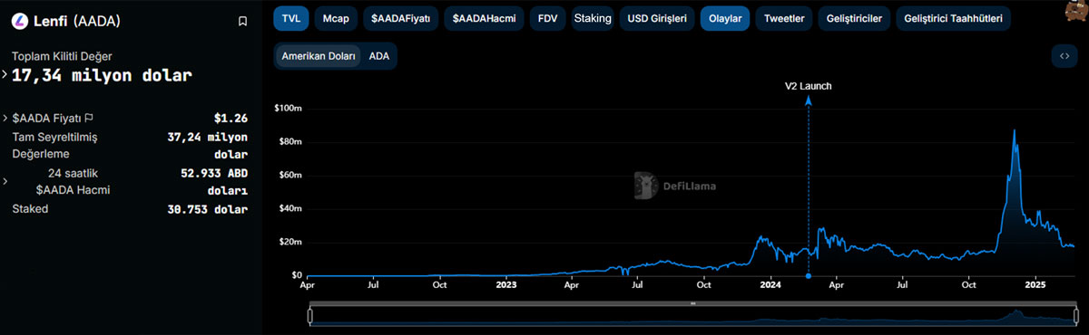Click the 37,24 milyon dolar valuation value
1089x335 pixels.
[207, 146]
